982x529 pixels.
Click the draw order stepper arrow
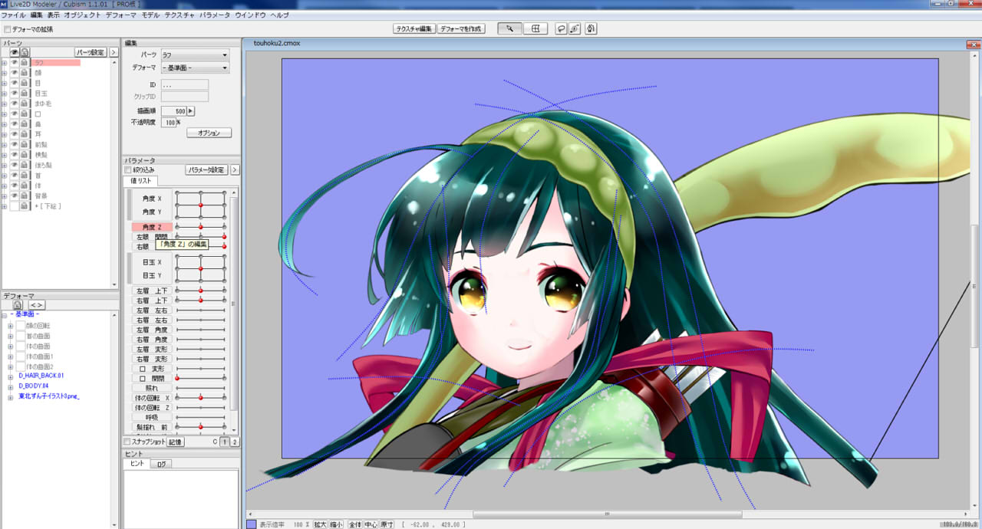pos(191,111)
